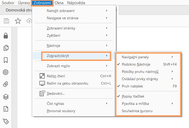Toggle the Pruh nabídek menu option
Image resolution: width=189 pixels, height=128 pixels.
(132, 86)
